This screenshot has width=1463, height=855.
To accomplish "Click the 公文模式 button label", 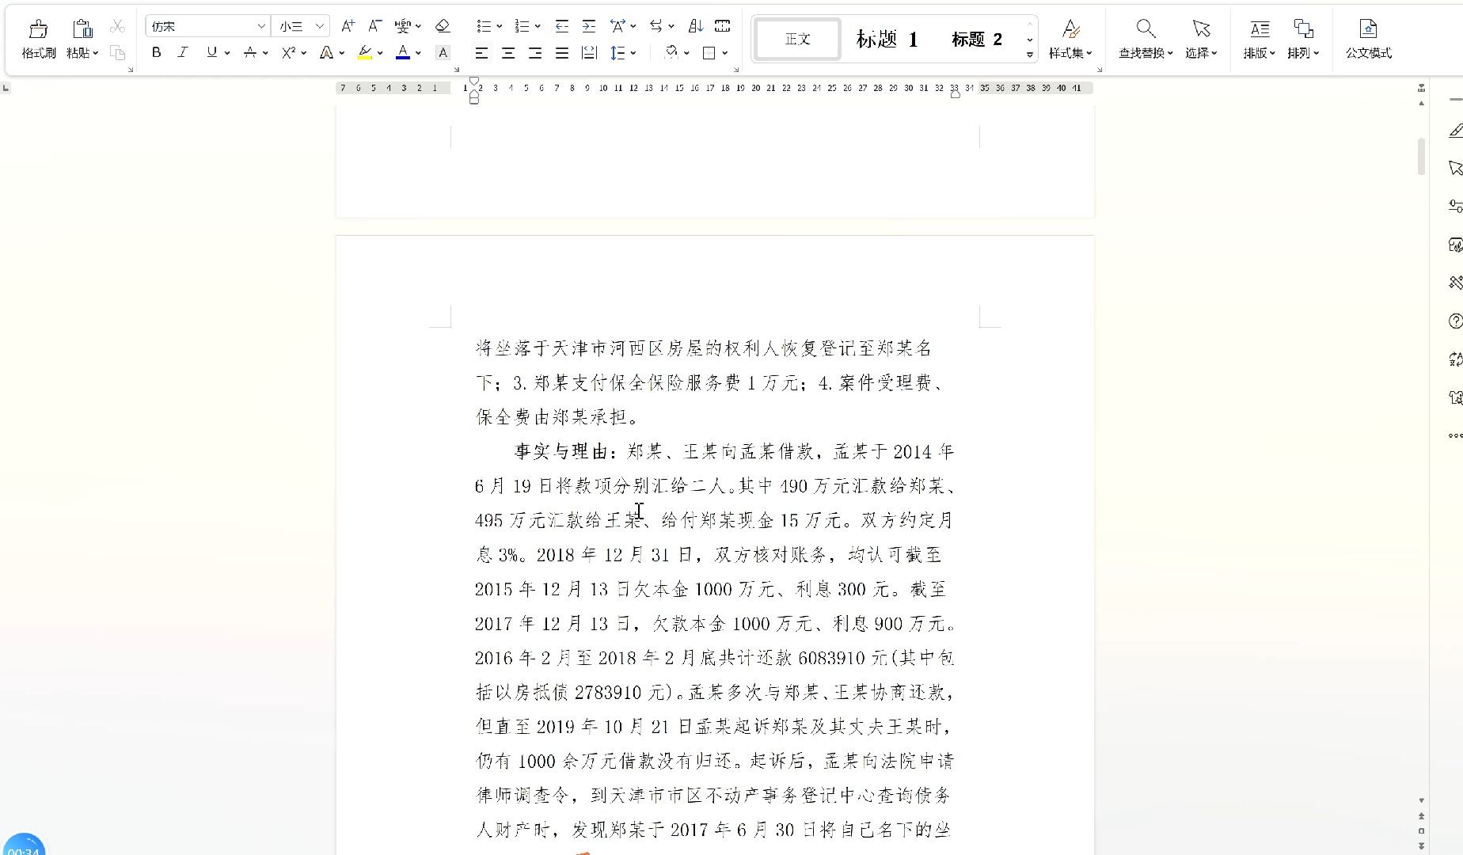I will tap(1368, 53).
